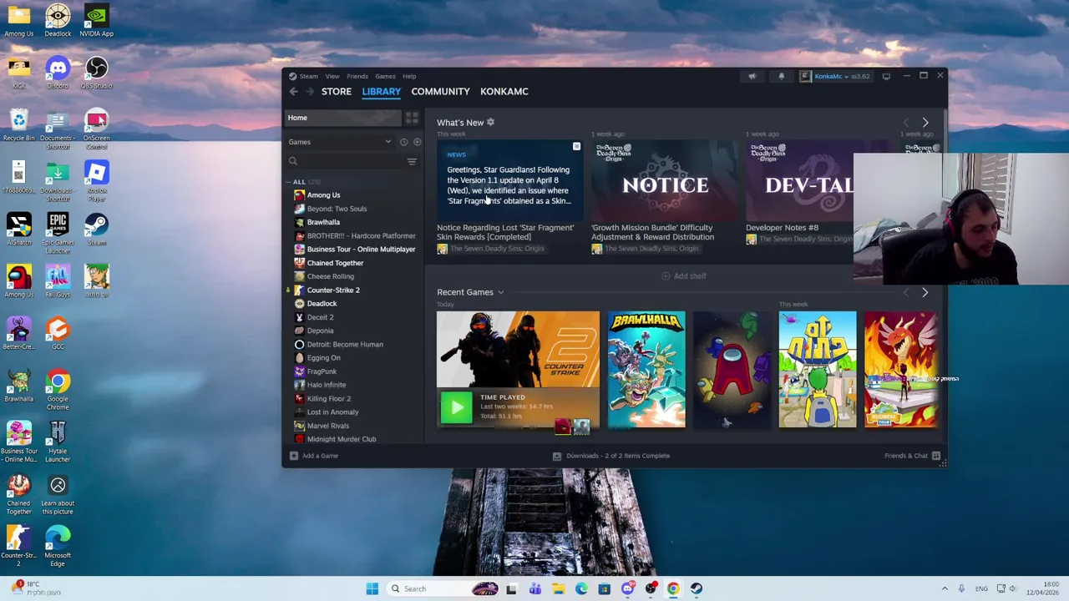
Task: Open Games menu
Action: coord(385,76)
